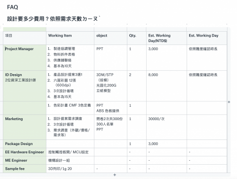Click the item 需求調查（外觀/價格/

coord(72,130)
